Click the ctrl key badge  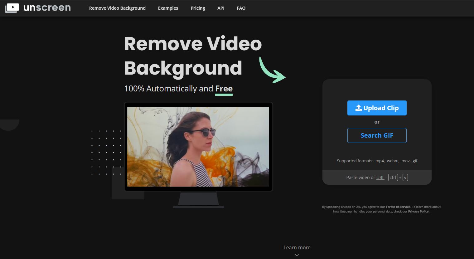coord(393,178)
